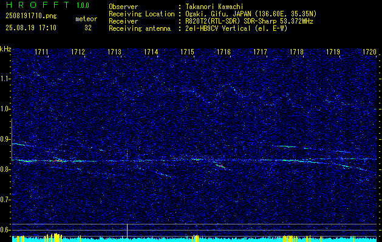Click the 0.9 kHz frequency label
Viewport: 382px width, 242px height.
(x=4, y=139)
